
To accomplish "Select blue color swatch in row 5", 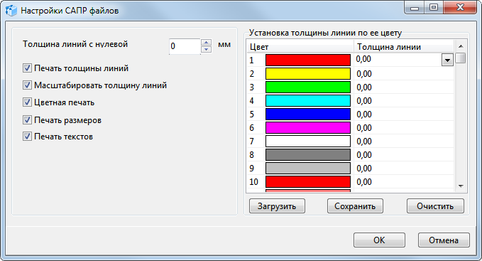I will coord(307,114).
